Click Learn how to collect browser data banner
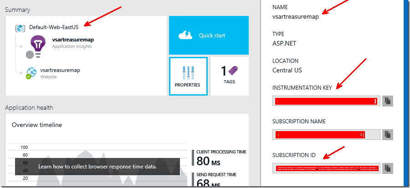The image size is (410, 188). pyautogui.click(x=97, y=167)
